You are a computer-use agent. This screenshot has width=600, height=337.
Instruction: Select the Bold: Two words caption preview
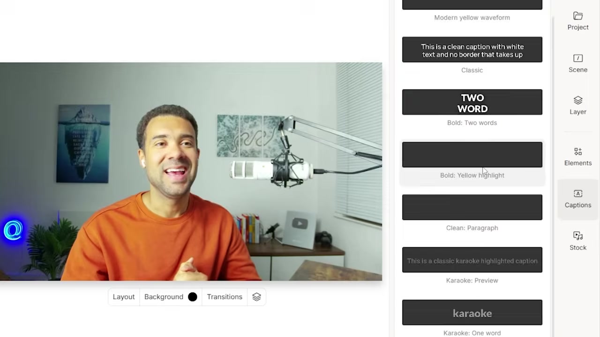pos(472,102)
